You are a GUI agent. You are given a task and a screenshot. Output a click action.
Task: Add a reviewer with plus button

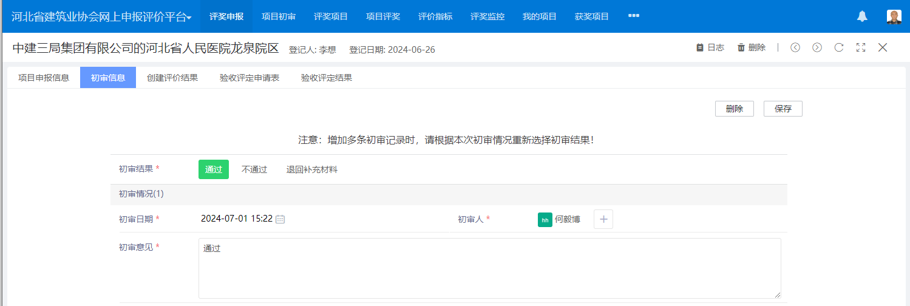pyautogui.click(x=603, y=219)
